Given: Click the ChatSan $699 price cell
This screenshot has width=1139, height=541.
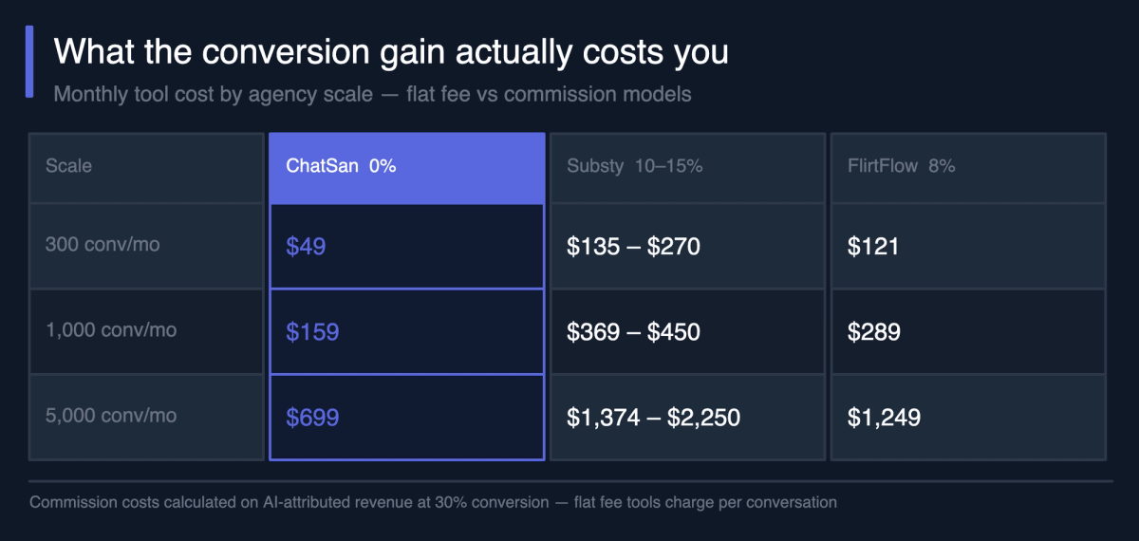Looking at the screenshot, I should click(407, 418).
